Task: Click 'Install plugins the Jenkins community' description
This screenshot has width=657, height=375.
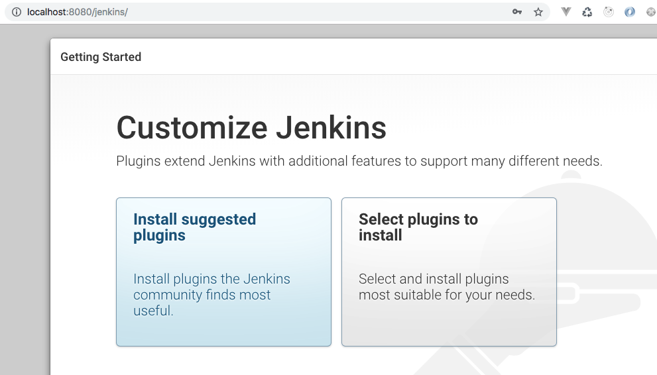Action: tap(211, 295)
